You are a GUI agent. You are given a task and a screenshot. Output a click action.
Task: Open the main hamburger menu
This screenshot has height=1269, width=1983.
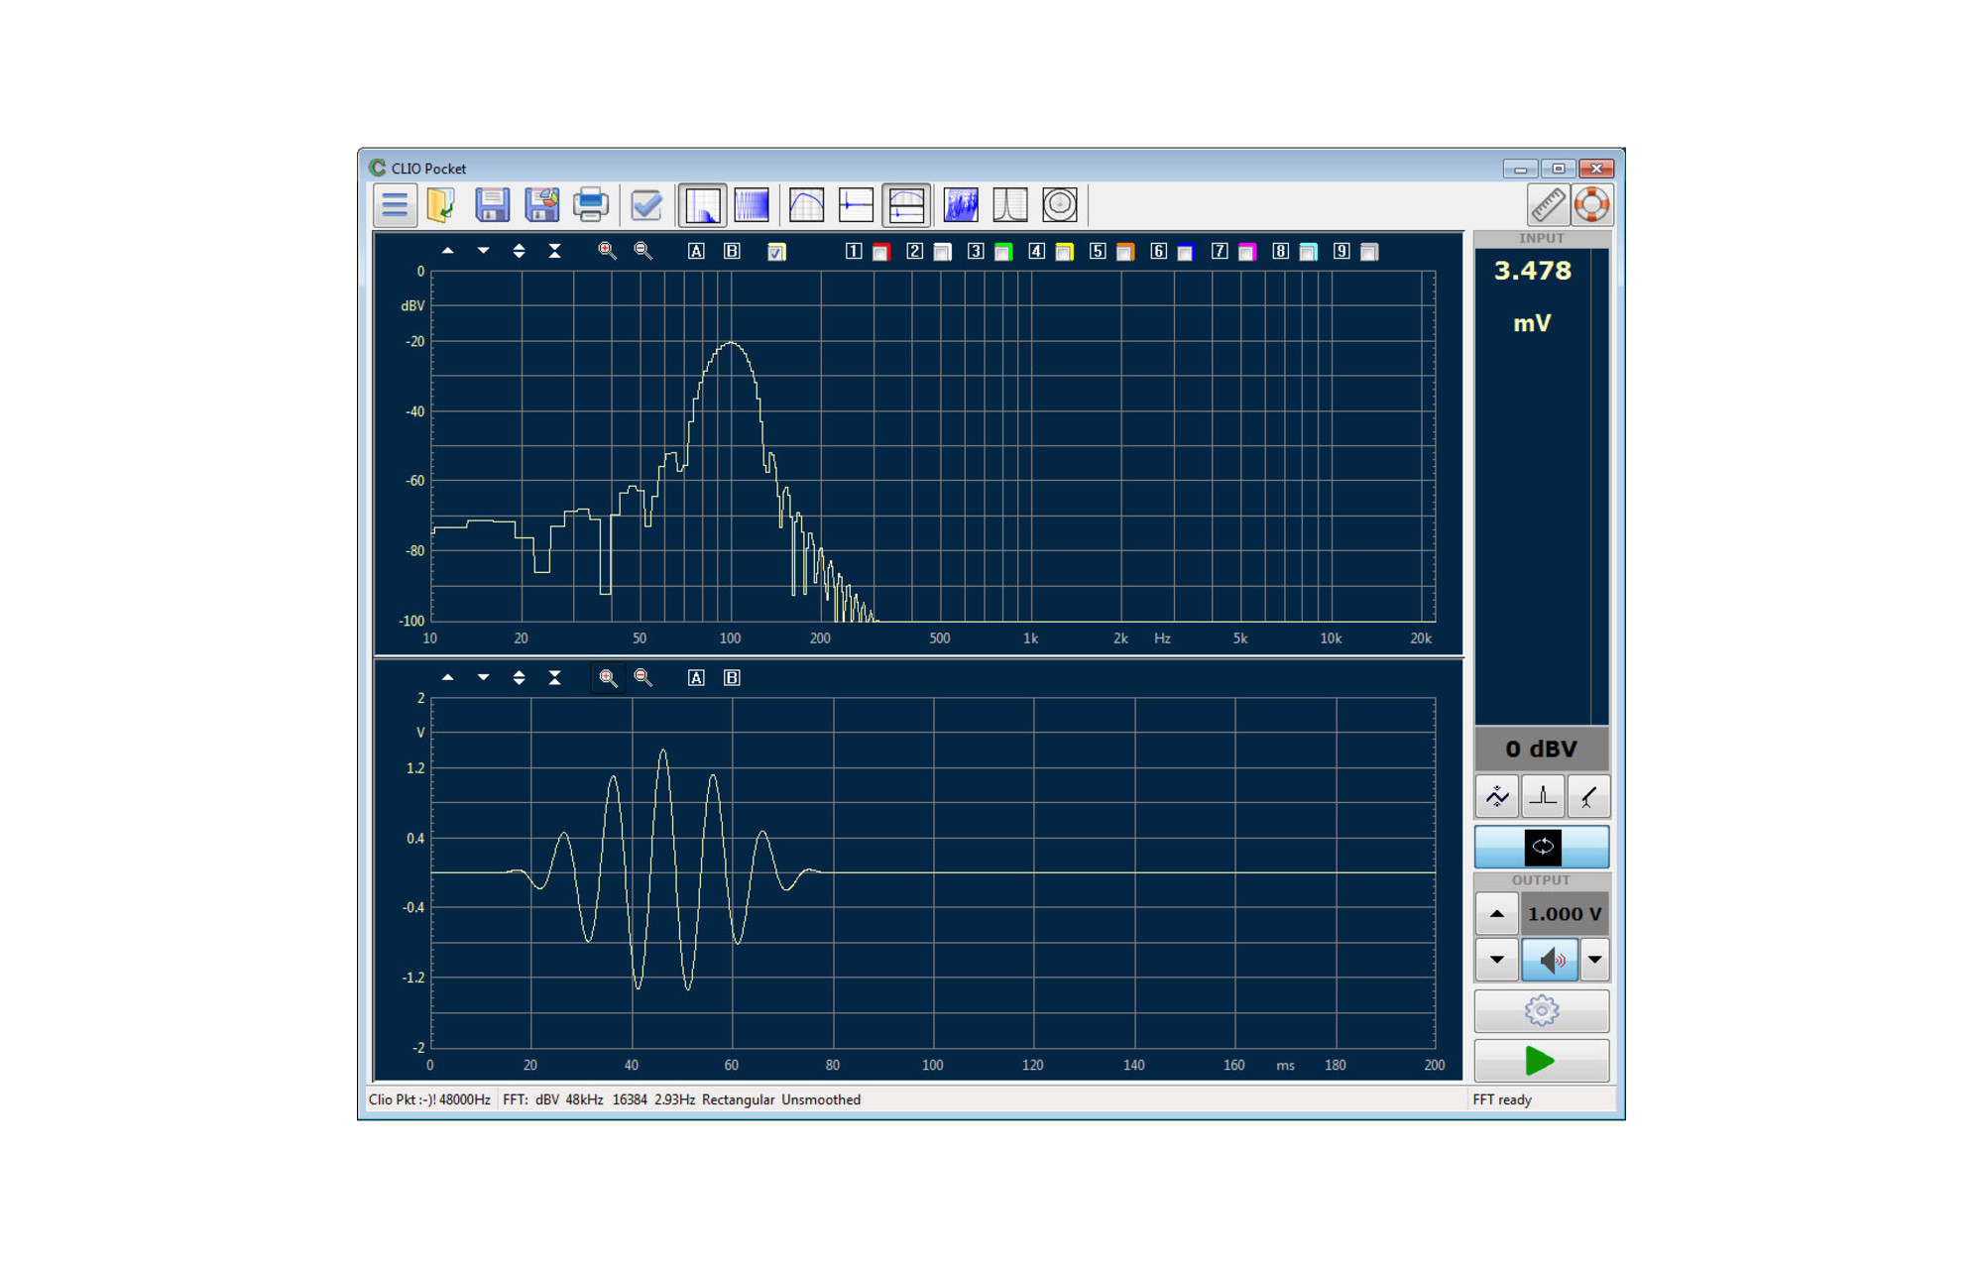395,204
